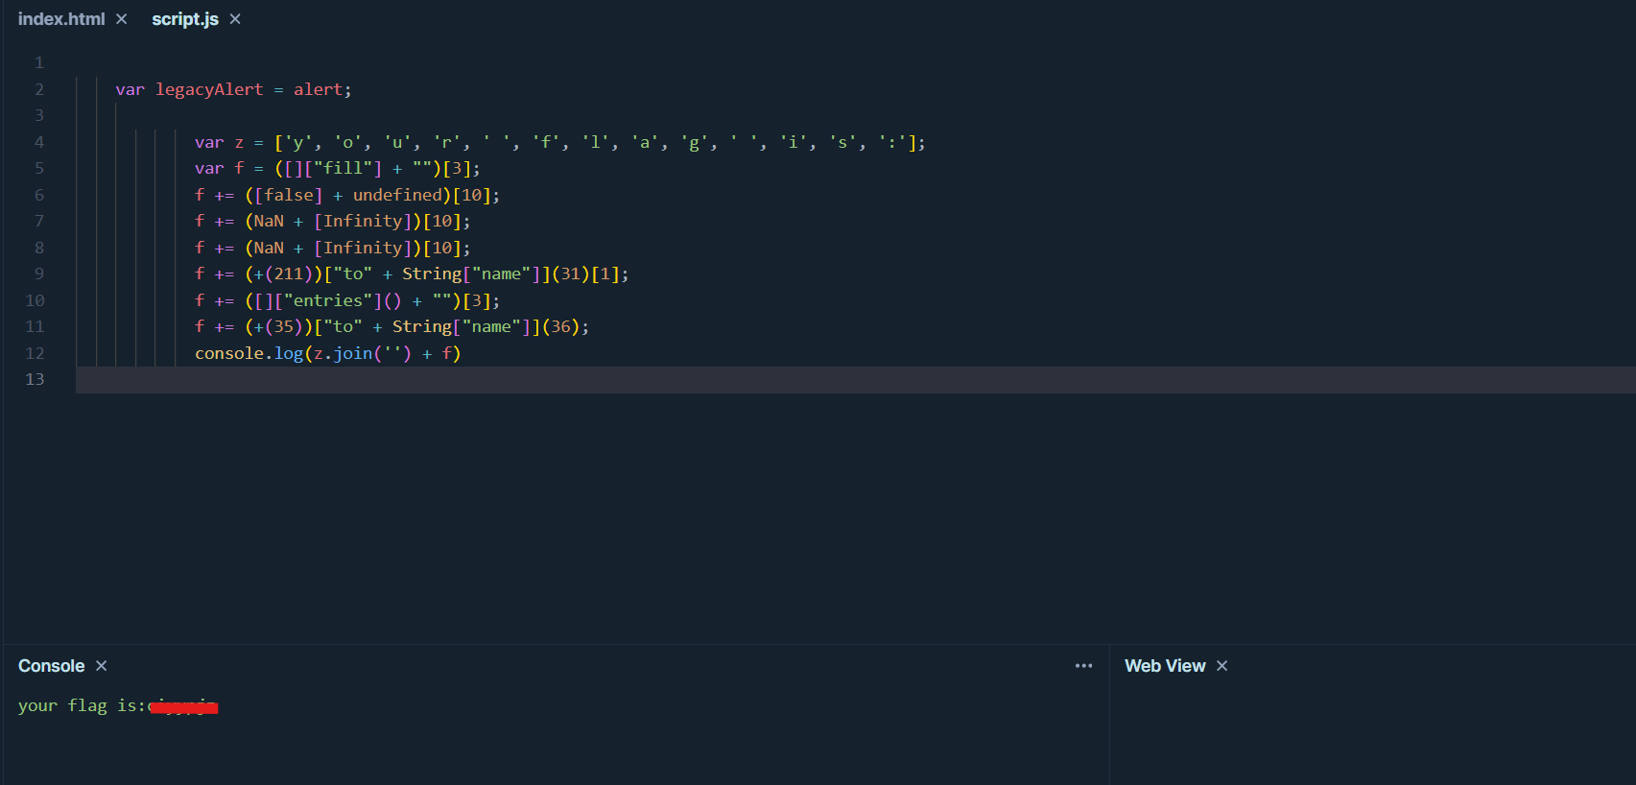1636x785 pixels.
Task: Click the legacyAlert variable name
Action: (209, 89)
